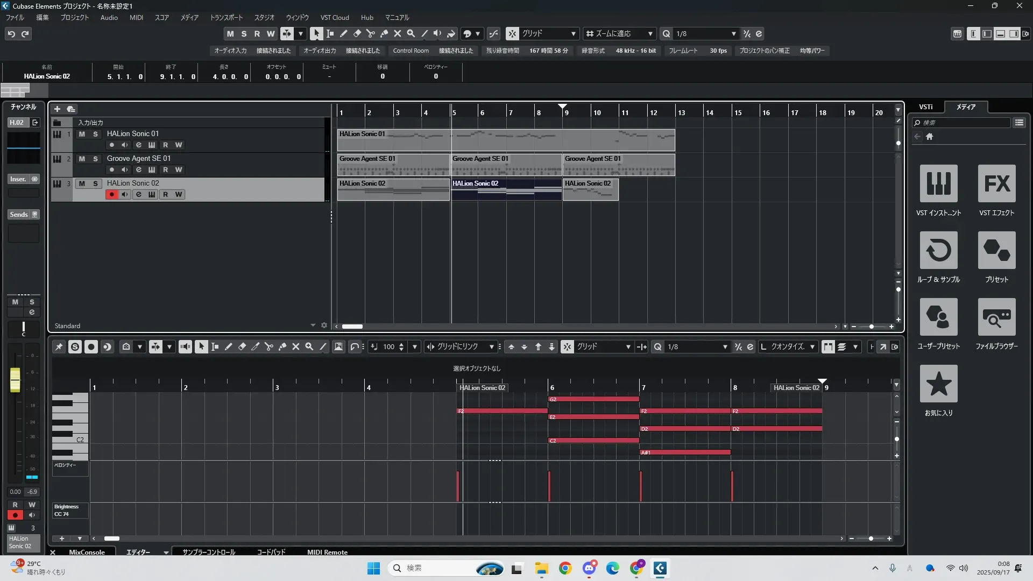Open Google Chrome from the taskbar

point(565,568)
